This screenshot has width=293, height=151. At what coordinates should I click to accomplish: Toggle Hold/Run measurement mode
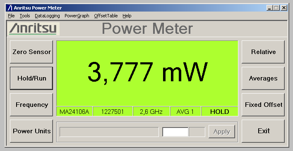click(x=31, y=78)
